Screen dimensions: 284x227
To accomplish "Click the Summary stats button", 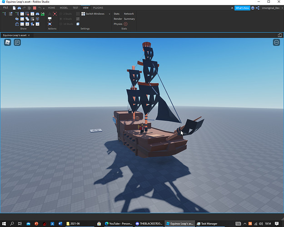I will [x=130, y=19].
